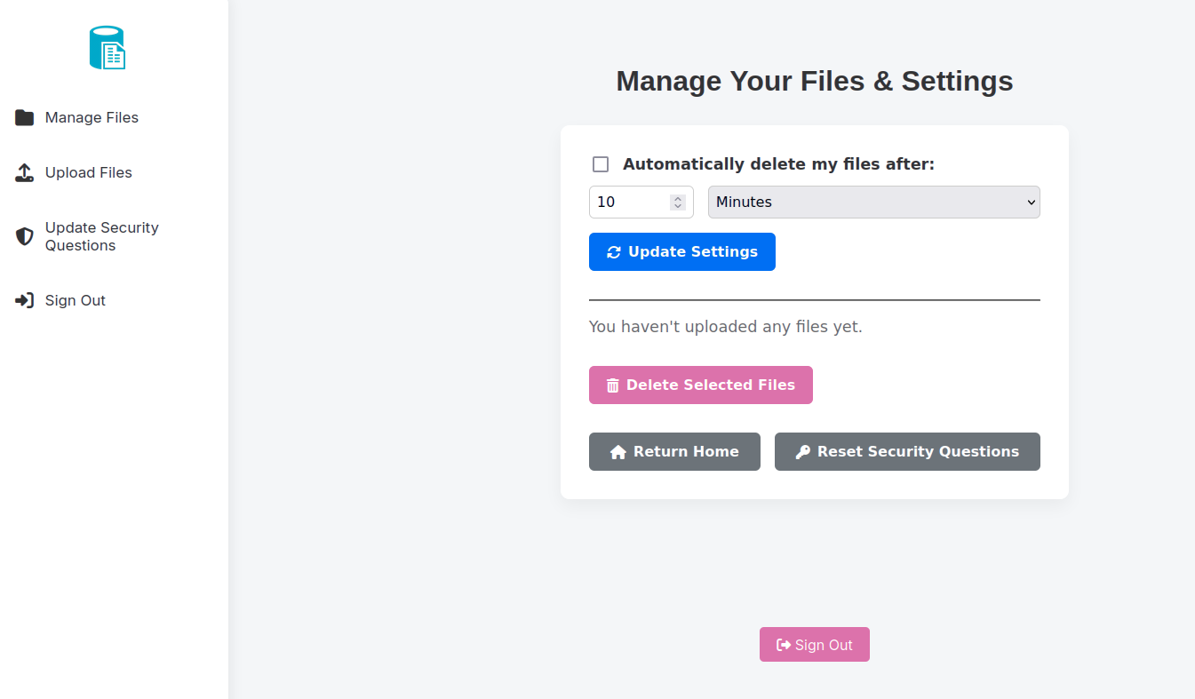
Task: Go to Upload Files in sidebar
Action: [x=88, y=173]
